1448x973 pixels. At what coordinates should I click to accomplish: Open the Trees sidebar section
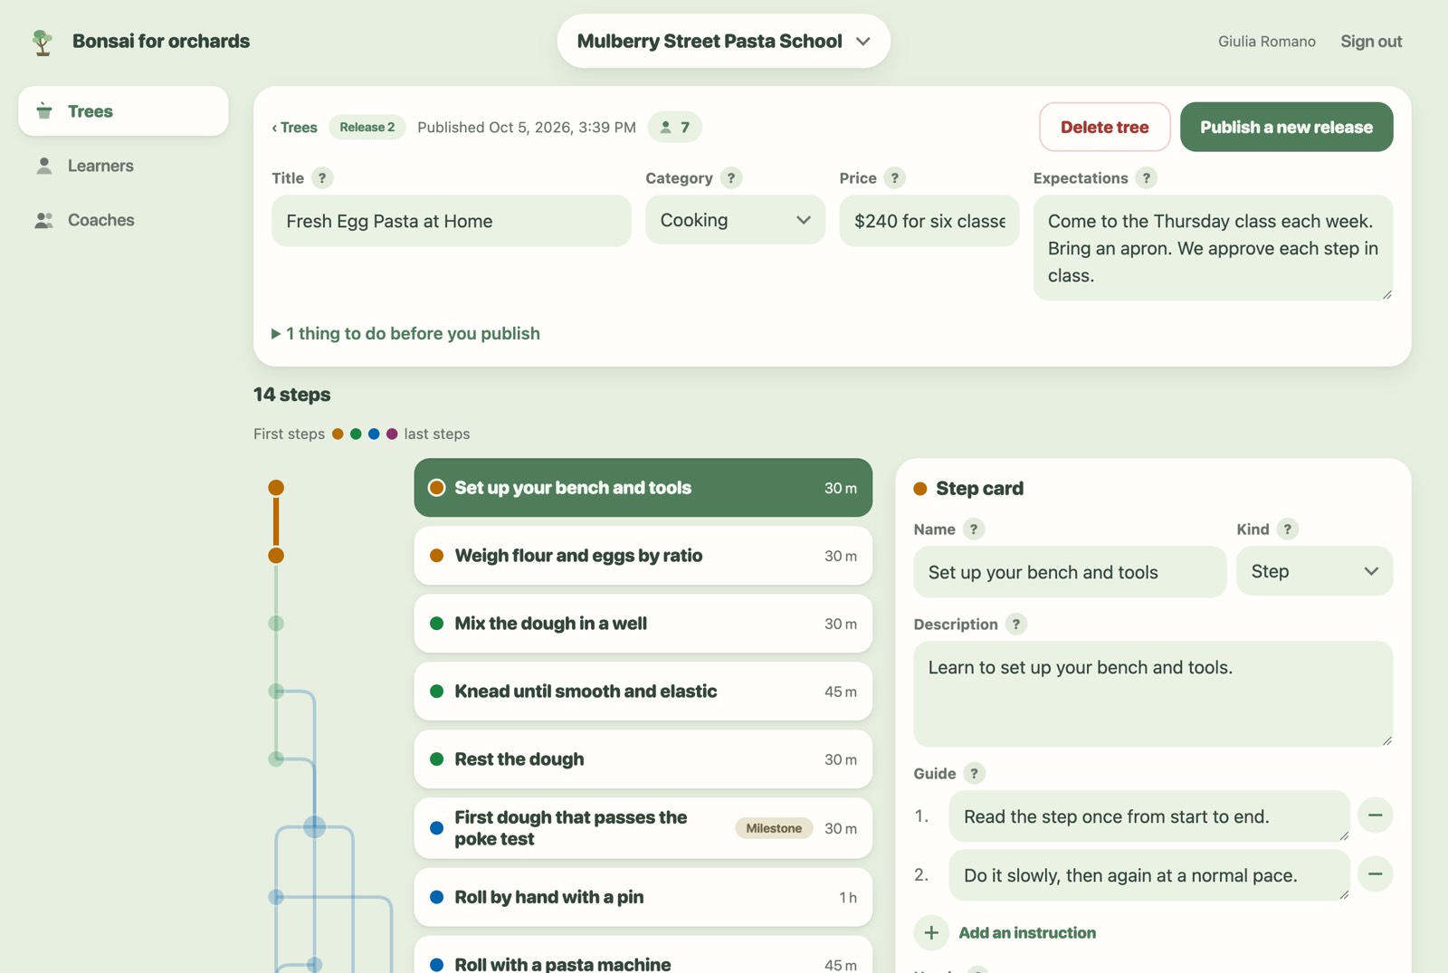pos(123,111)
